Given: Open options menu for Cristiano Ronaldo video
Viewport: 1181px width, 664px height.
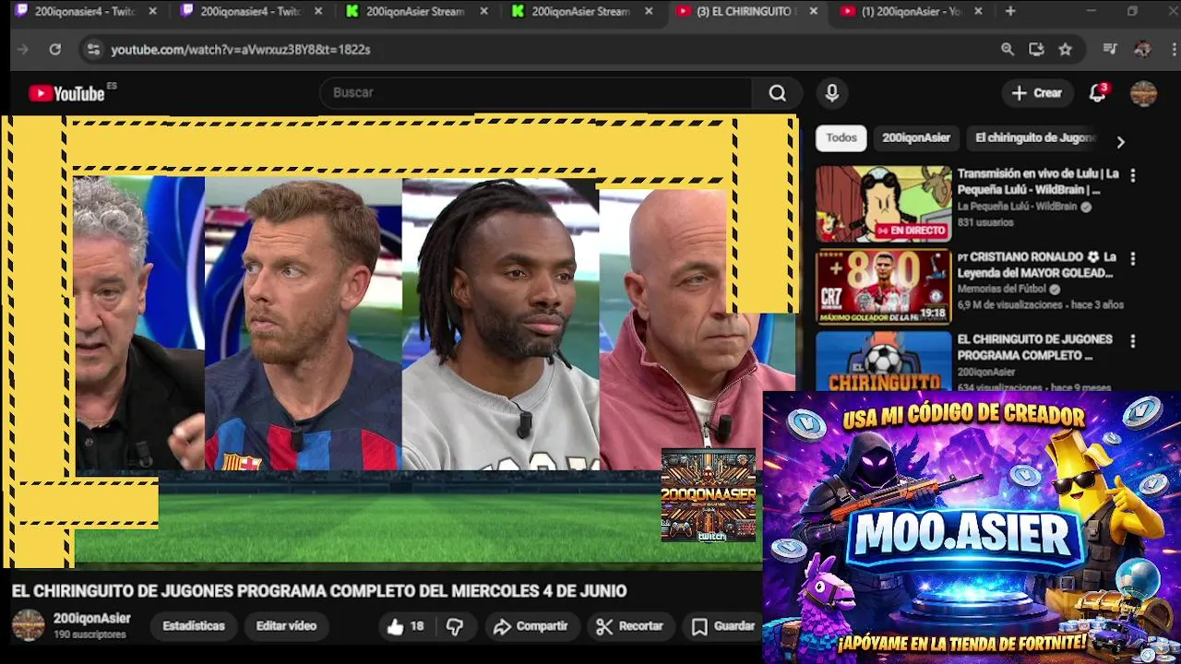Looking at the screenshot, I should [x=1133, y=259].
